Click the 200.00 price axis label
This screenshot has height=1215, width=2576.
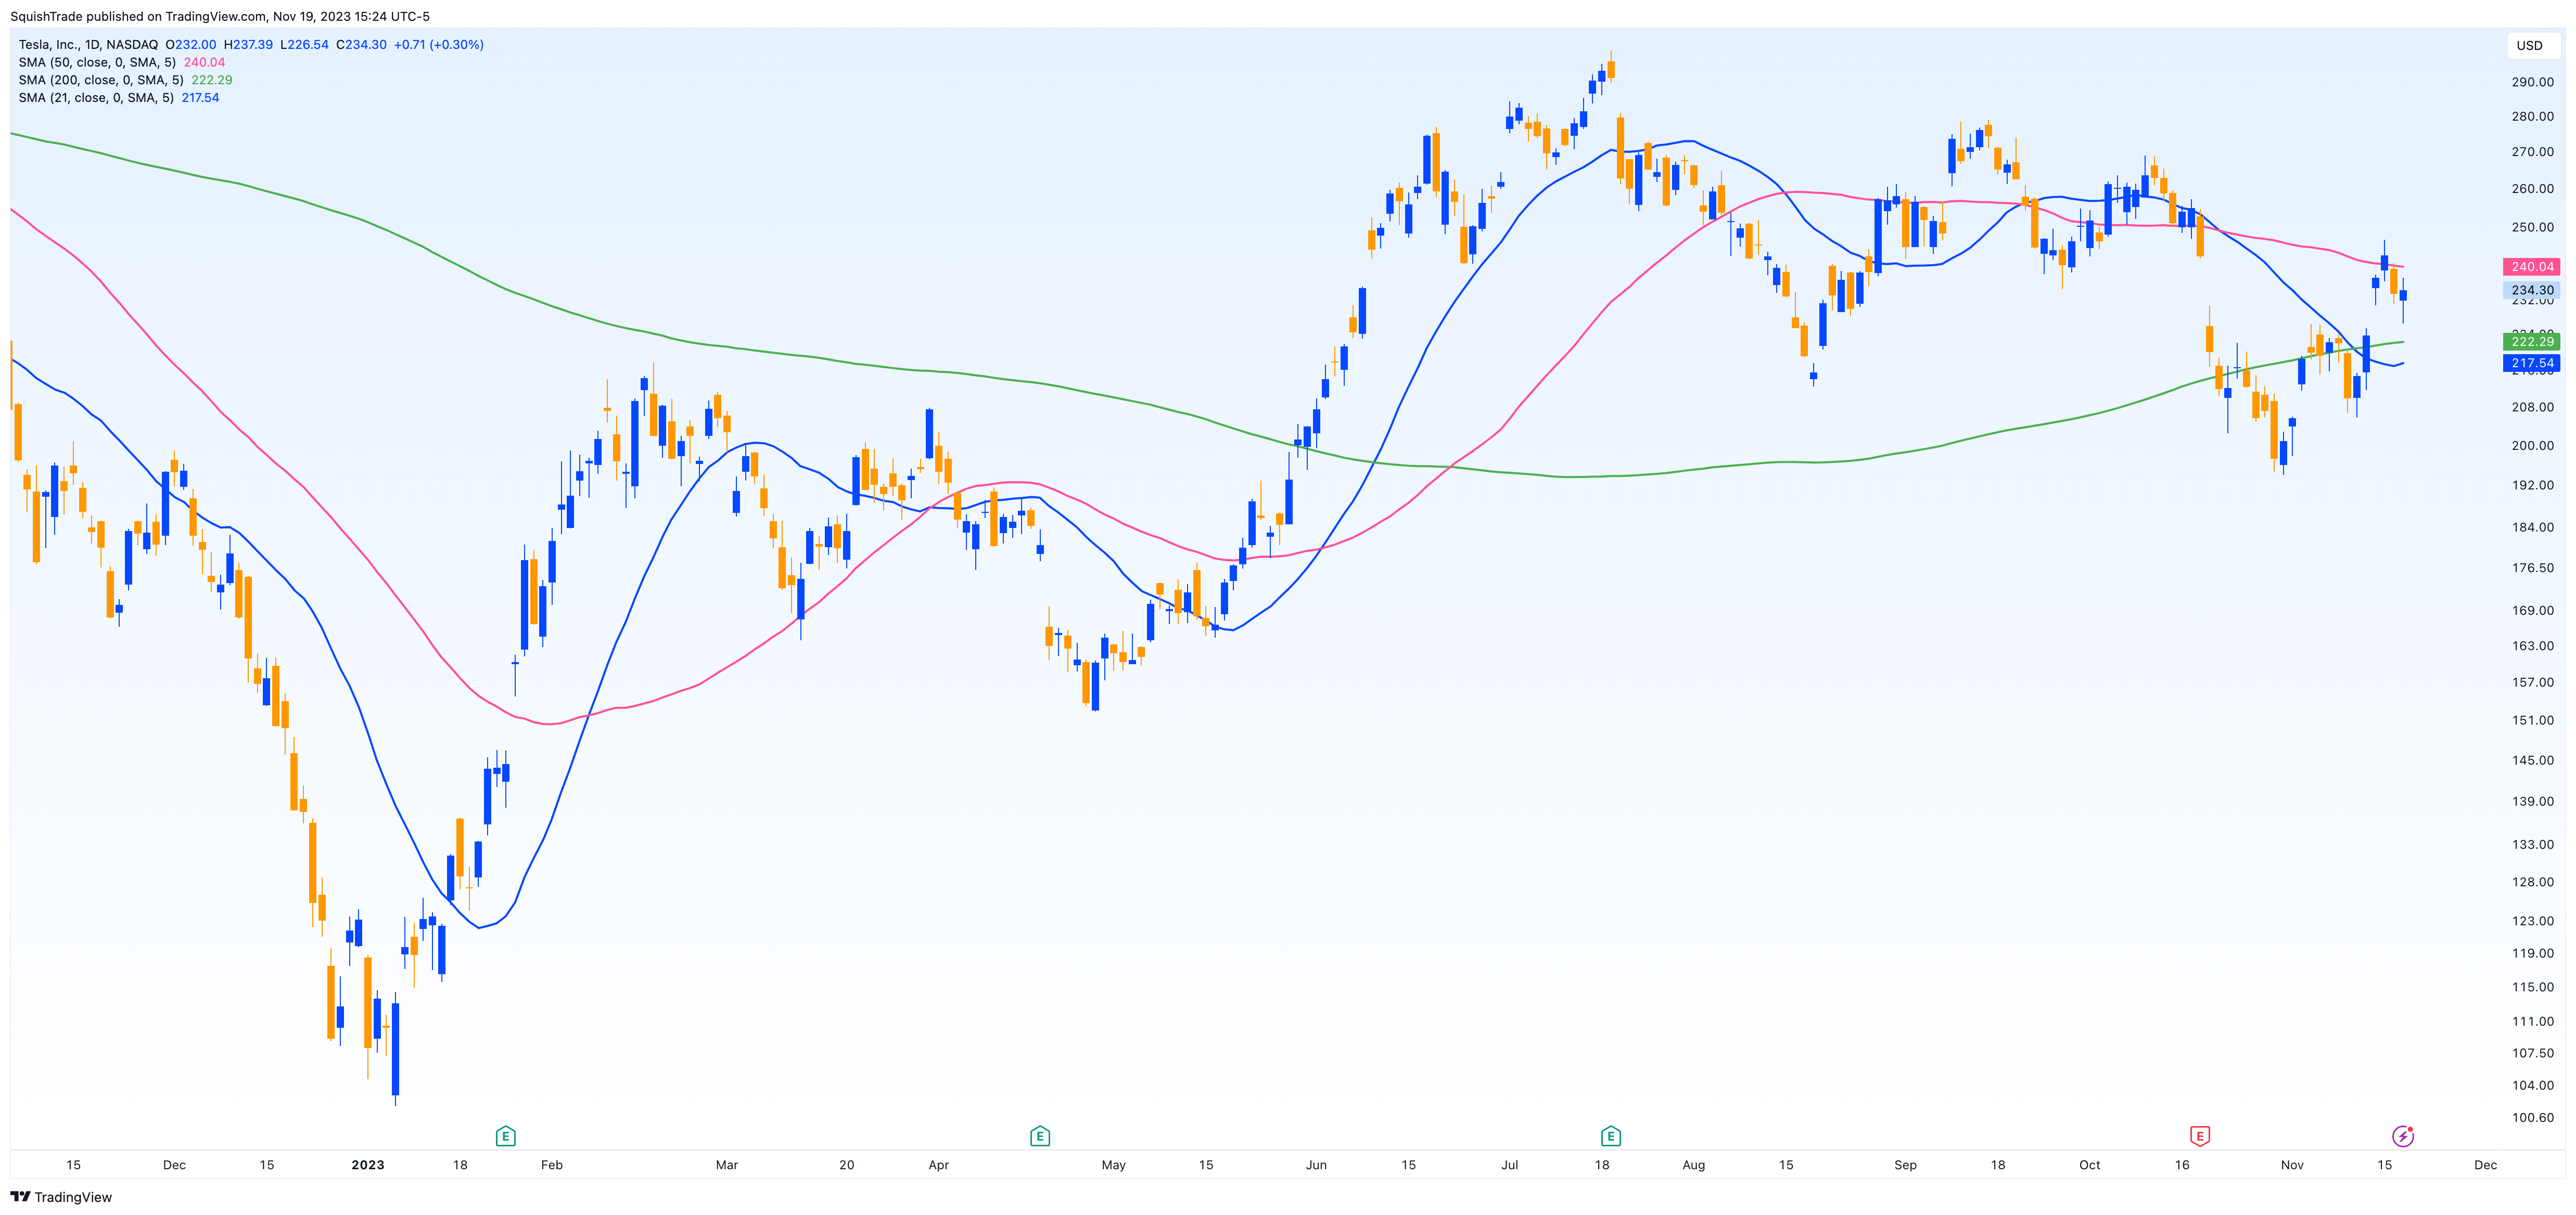[2533, 446]
